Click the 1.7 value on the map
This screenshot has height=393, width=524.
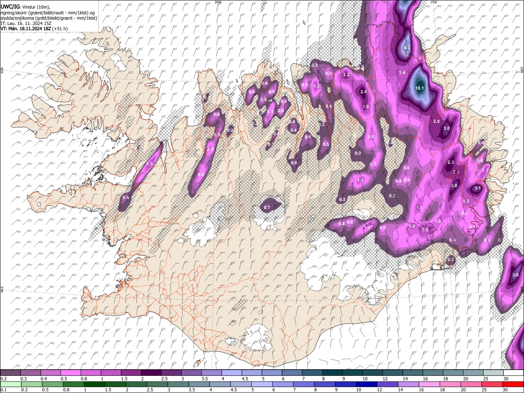point(486,170)
